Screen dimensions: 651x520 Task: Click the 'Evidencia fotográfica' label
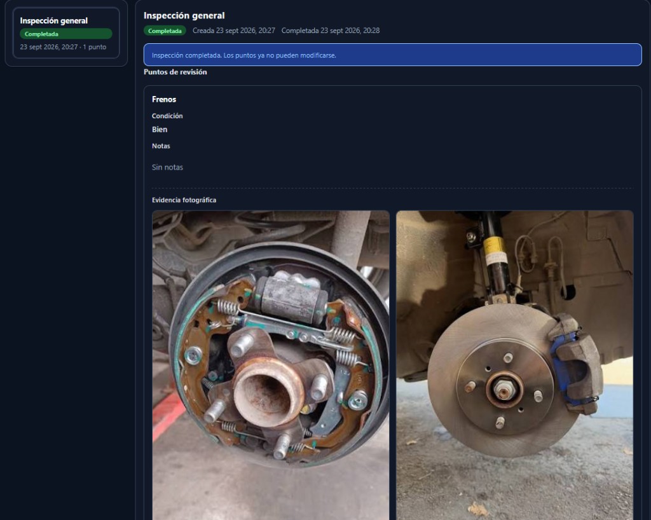pos(184,200)
